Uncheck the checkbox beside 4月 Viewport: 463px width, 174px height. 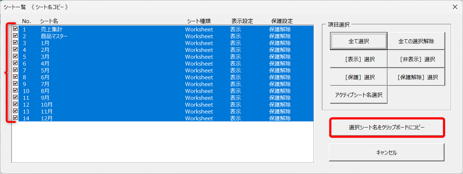click(x=16, y=63)
